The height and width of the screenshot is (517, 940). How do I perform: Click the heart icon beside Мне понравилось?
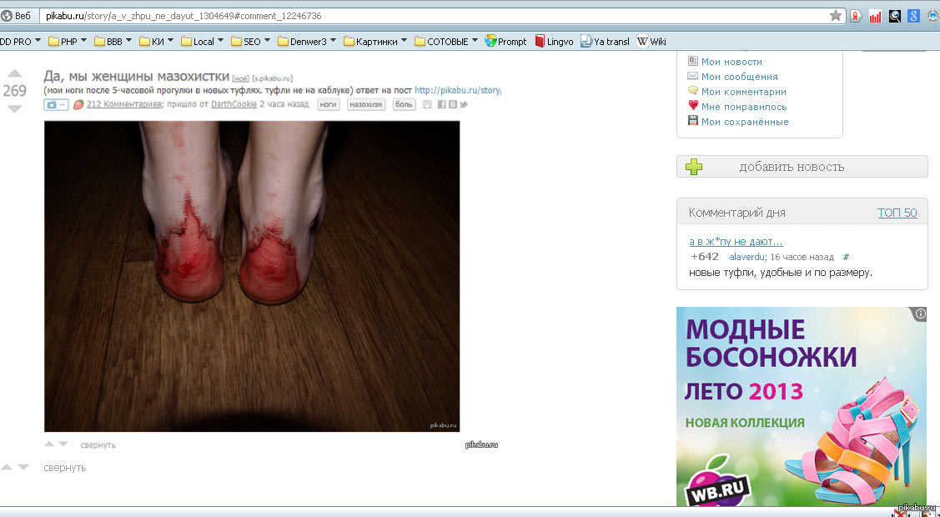point(693,106)
